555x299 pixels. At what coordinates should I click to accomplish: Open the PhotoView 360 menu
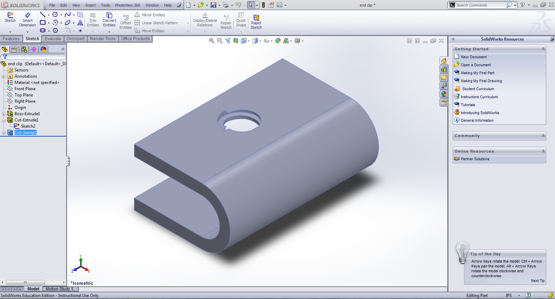coord(128,5)
